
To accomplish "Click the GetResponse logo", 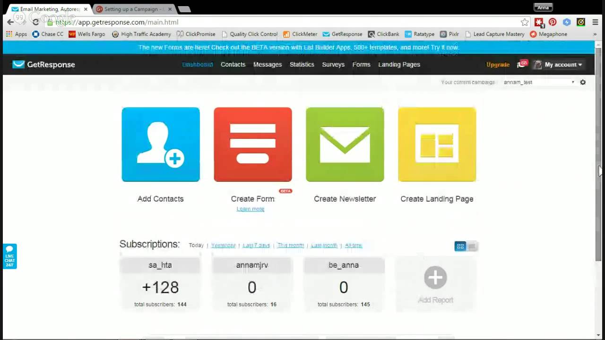I will point(43,65).
